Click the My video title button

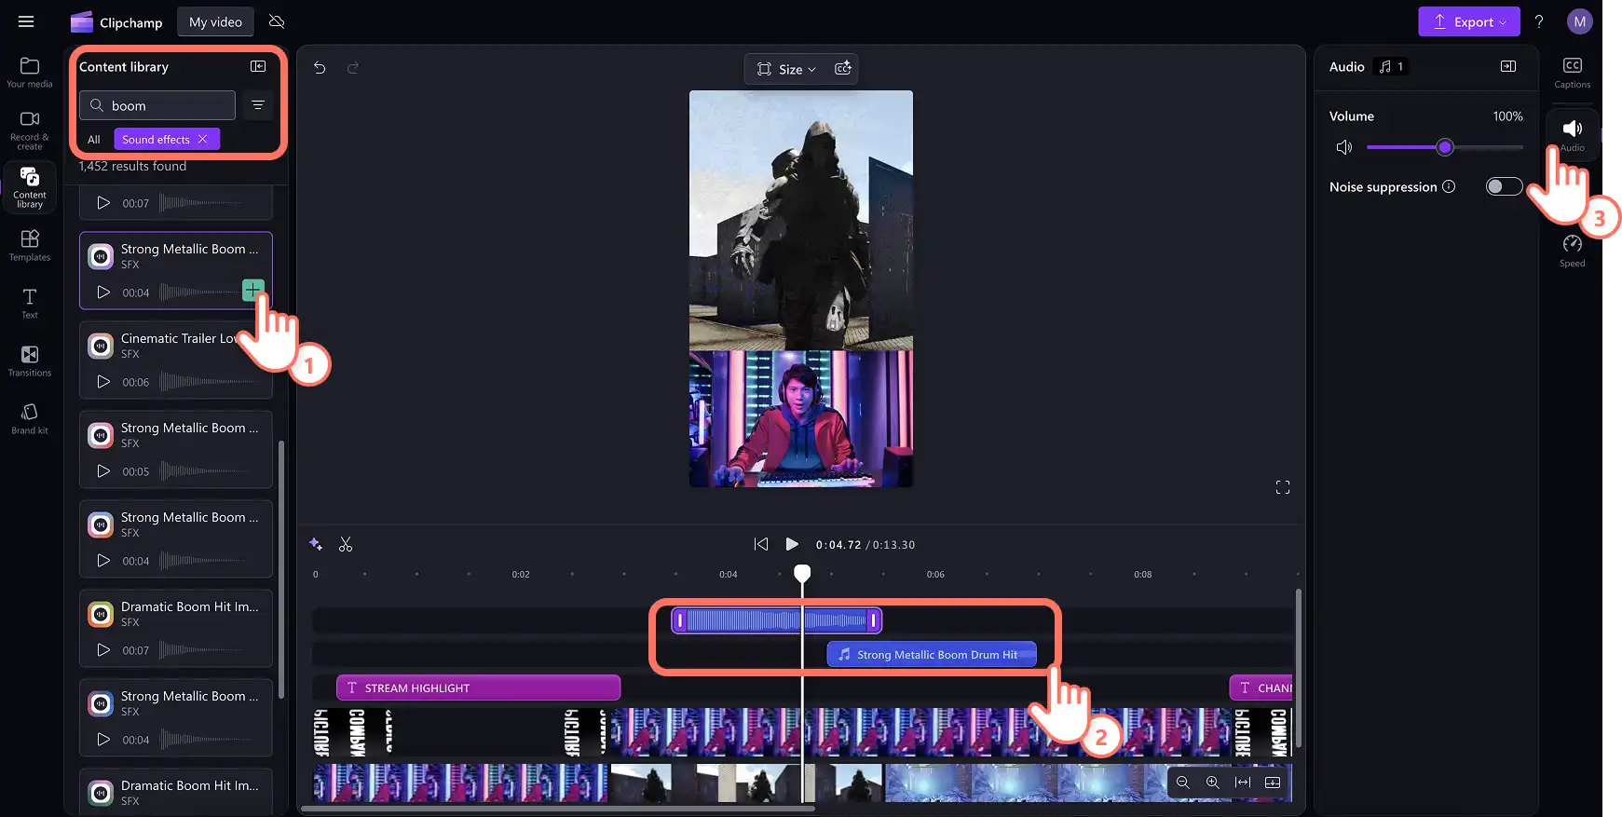[215, 22]
